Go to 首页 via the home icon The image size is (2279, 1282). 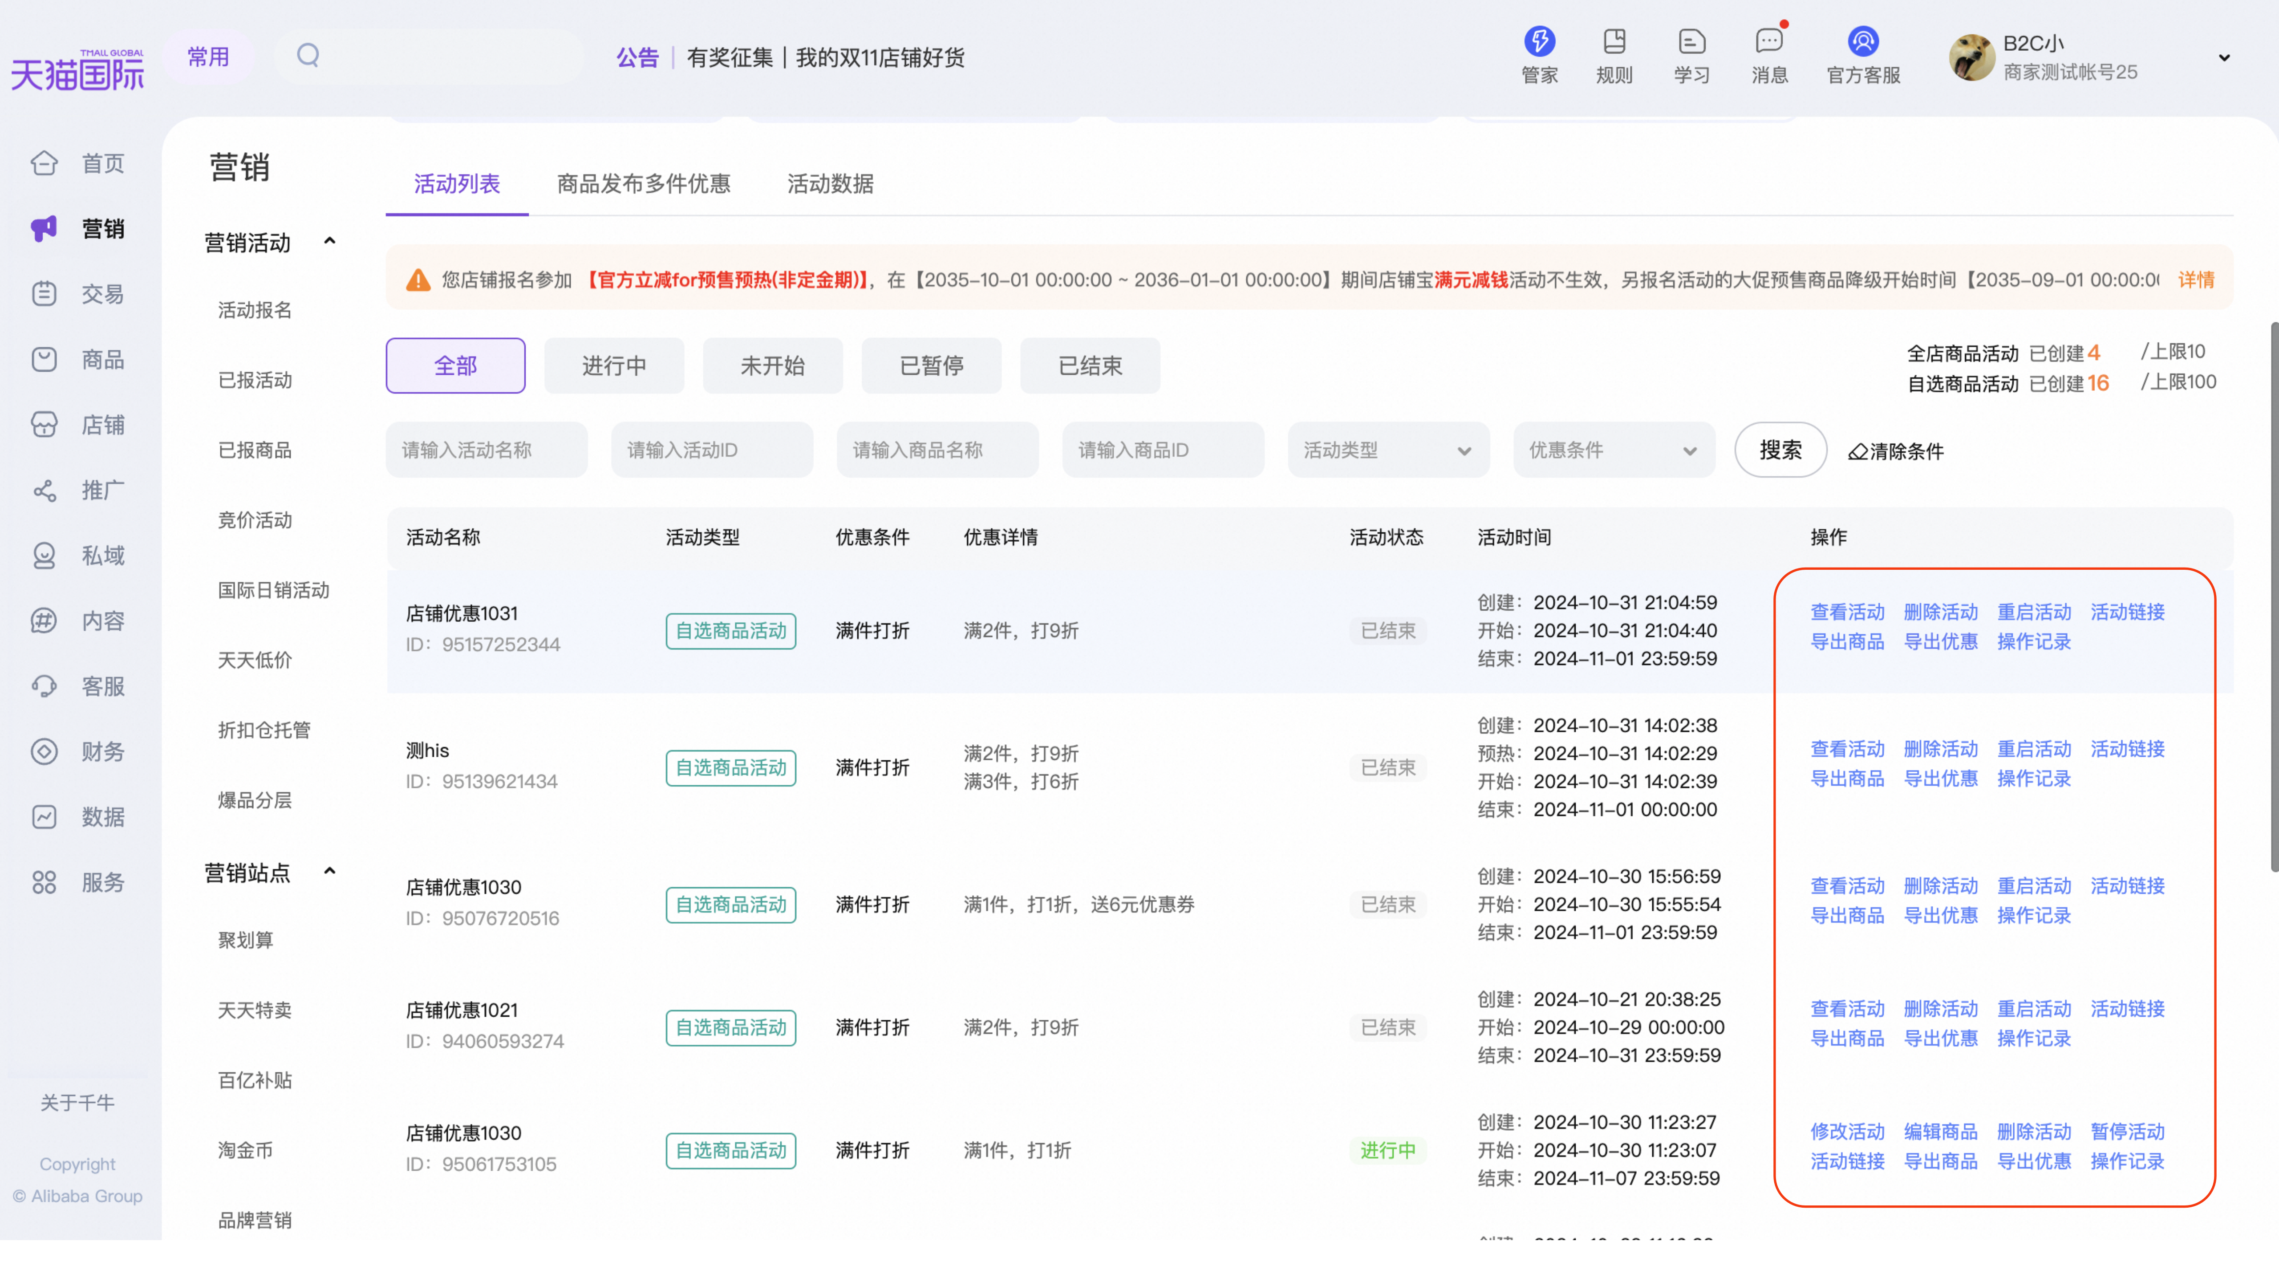pos(44,163)
